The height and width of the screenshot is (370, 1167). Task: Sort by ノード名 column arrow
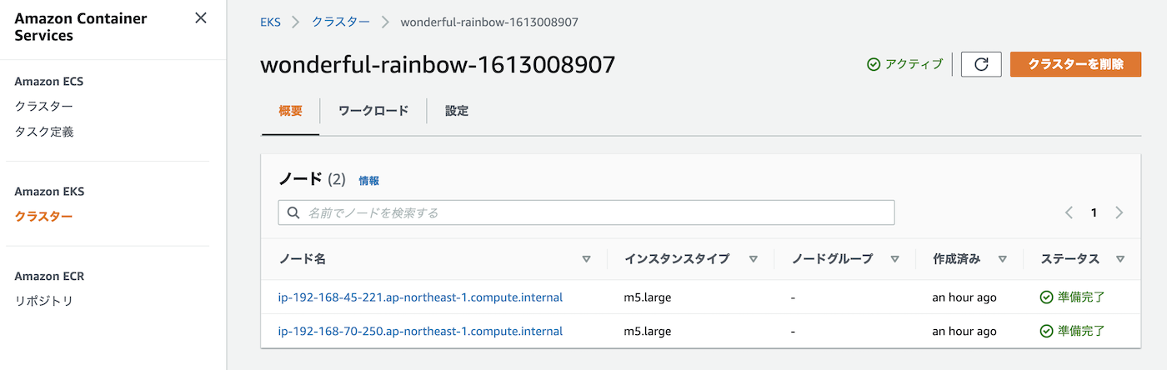point(586,259)
